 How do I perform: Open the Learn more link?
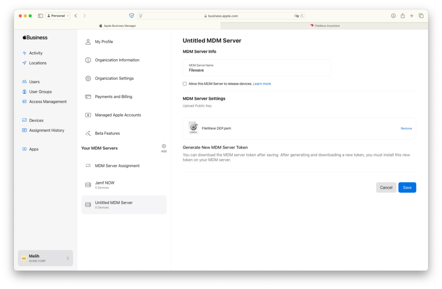(x=262, y=84)
